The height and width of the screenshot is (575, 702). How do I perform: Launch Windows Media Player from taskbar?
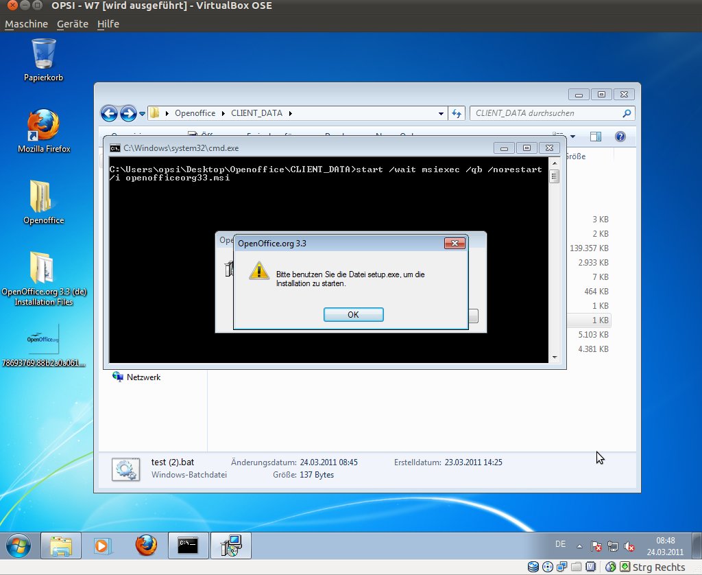pyautogui.click(x=103, y=545)
